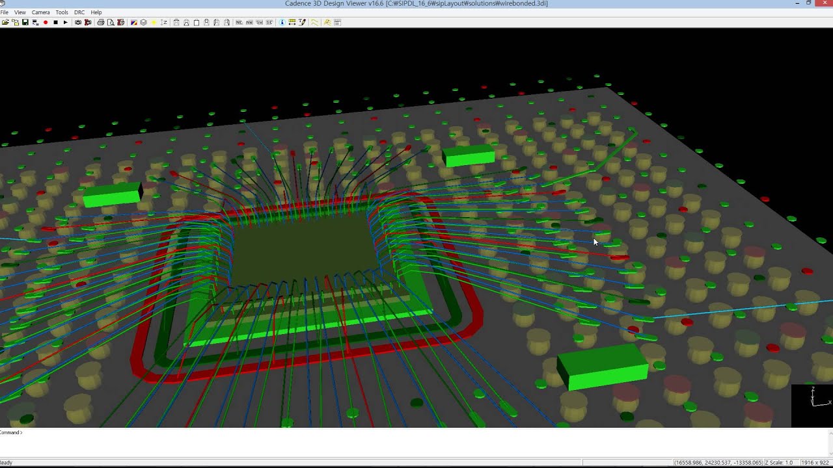Image resolution: width=833 pixels, height=468 pixels.
Task: Click the Z scale arrows icon
Action: point(164,22)
